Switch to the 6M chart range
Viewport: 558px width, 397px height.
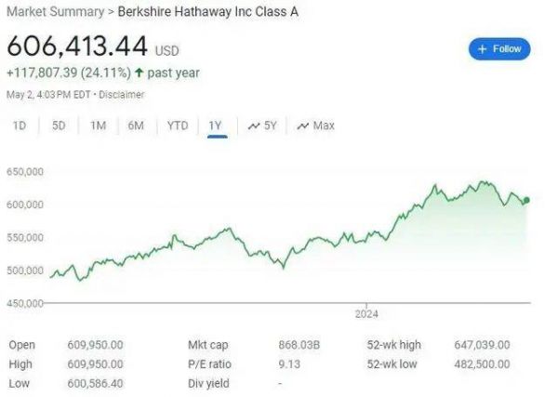(136, 126)
